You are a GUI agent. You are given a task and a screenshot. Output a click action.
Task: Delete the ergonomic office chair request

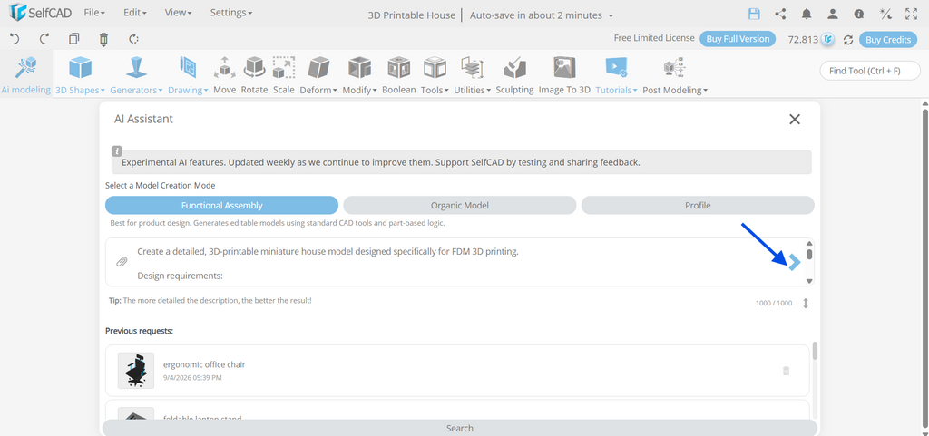tap(787, 371)
